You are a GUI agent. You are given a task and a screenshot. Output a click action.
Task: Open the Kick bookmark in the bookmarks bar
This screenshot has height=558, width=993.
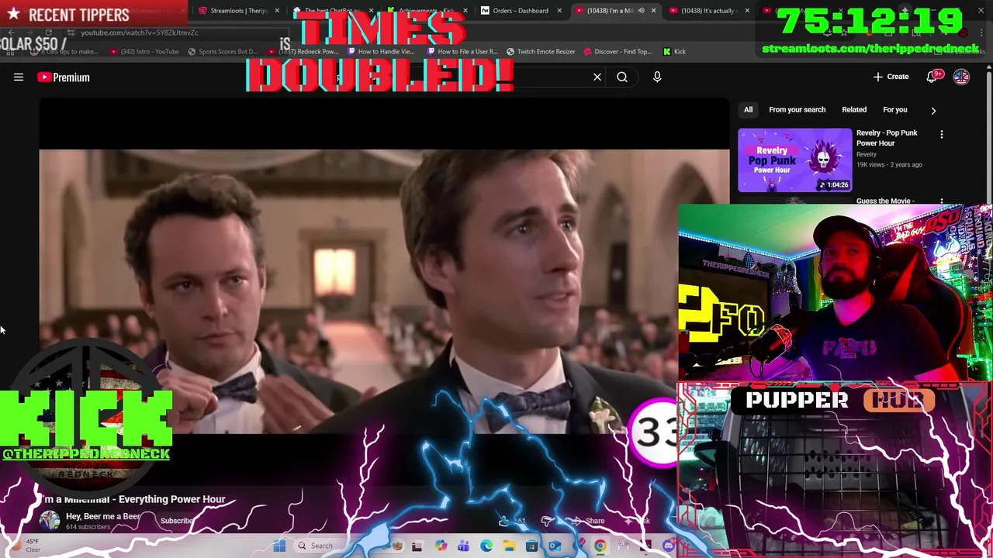tap(674, 52)
